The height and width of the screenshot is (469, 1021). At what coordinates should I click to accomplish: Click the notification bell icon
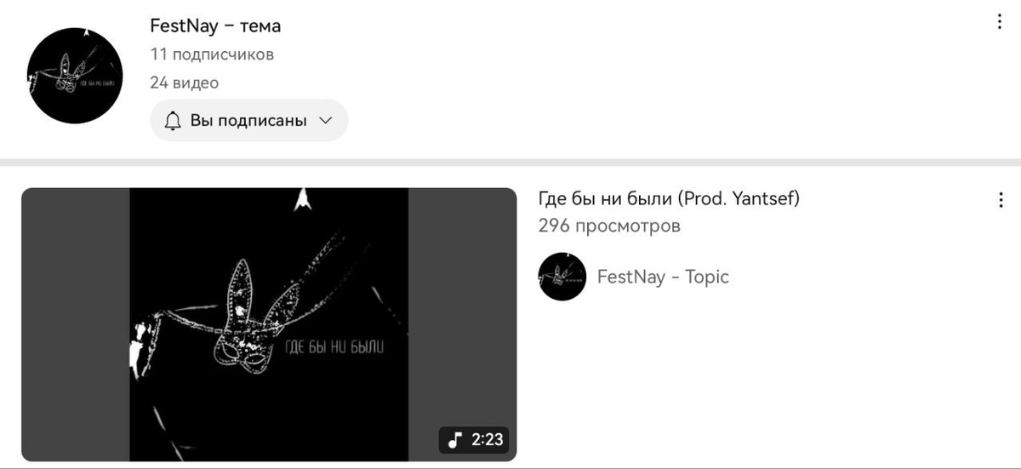[173, 121]
